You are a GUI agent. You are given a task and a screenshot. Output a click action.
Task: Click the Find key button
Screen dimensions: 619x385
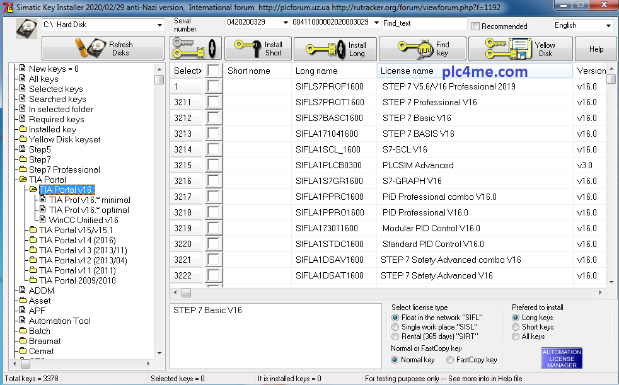[x=422, y=49]
